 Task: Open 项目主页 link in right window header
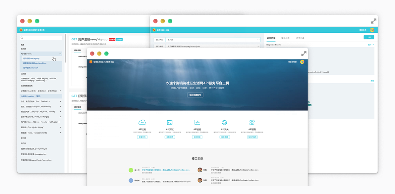click(363, 30)
